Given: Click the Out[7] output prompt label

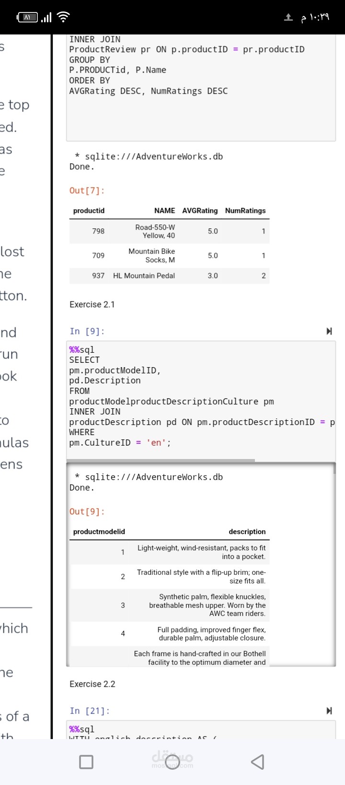Looking at the screenshot, I should [x=87, y=191].
